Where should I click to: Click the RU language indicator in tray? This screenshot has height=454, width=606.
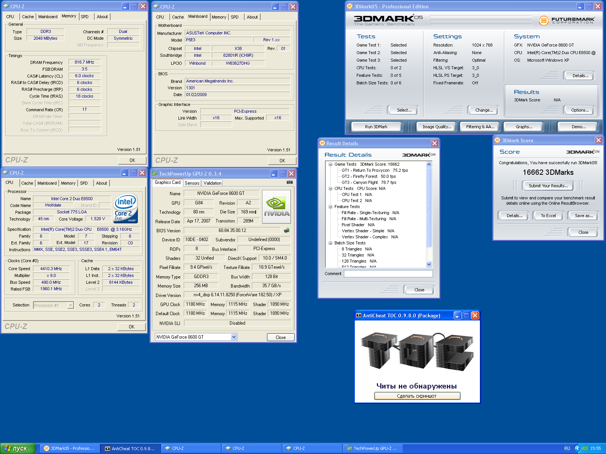pyautogui.click(x=567, y=448)
